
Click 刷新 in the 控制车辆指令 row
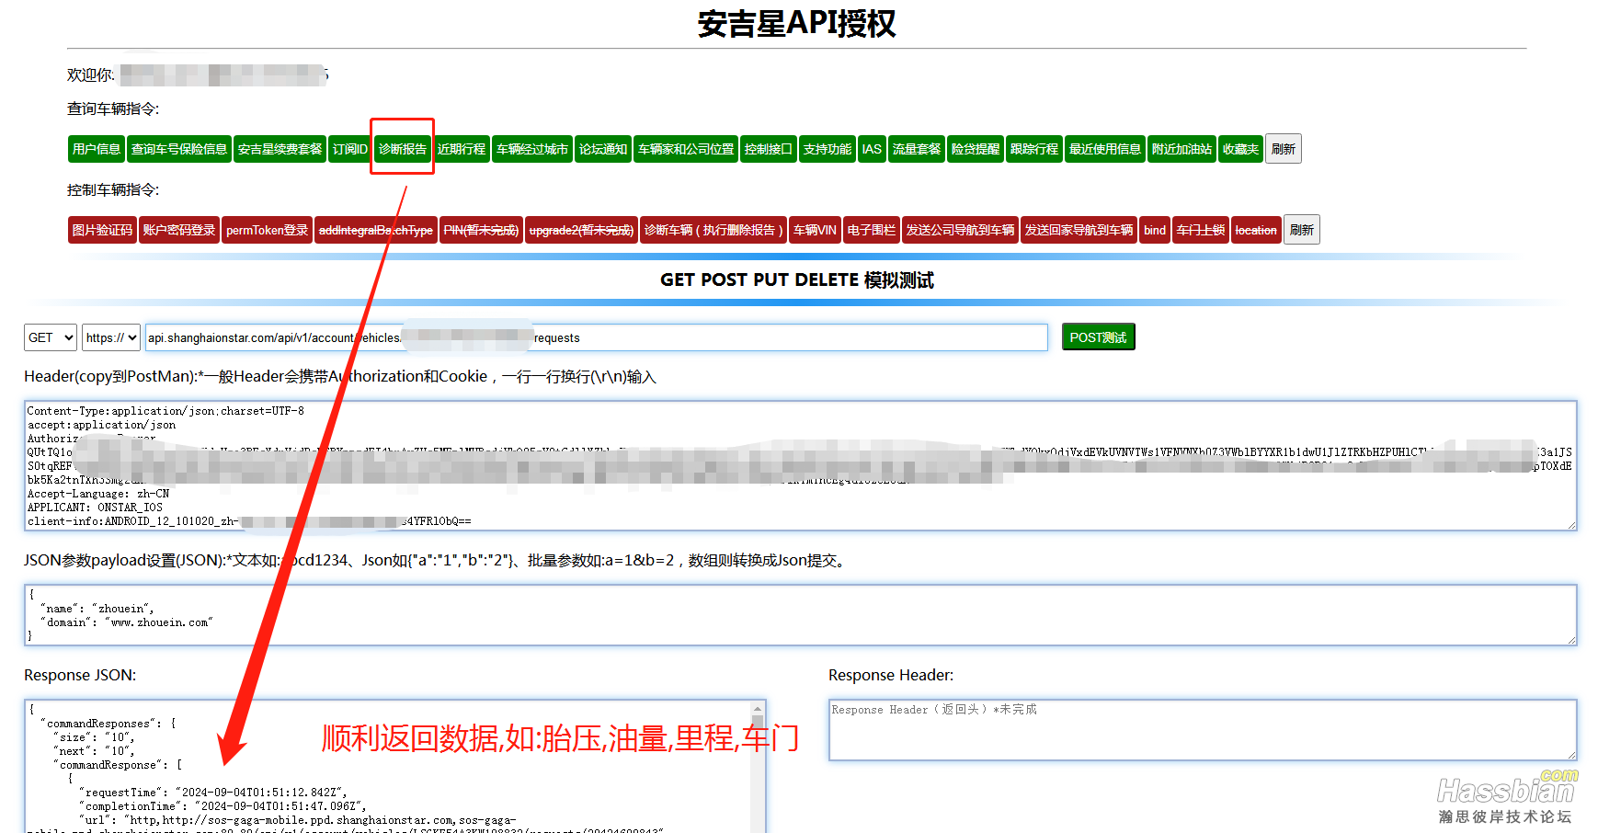click(x=1302, y=230)
